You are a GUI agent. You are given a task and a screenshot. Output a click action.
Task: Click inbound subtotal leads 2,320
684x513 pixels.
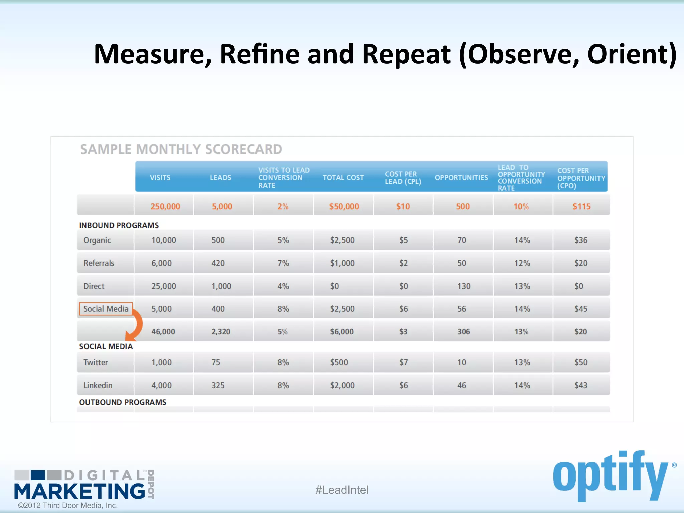click(x=221, y=332)
